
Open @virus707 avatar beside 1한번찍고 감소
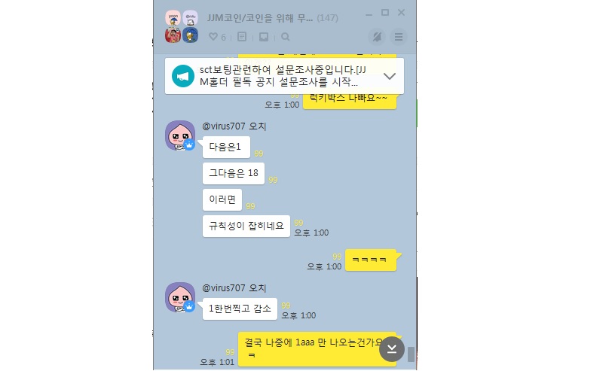pos(180,297)
